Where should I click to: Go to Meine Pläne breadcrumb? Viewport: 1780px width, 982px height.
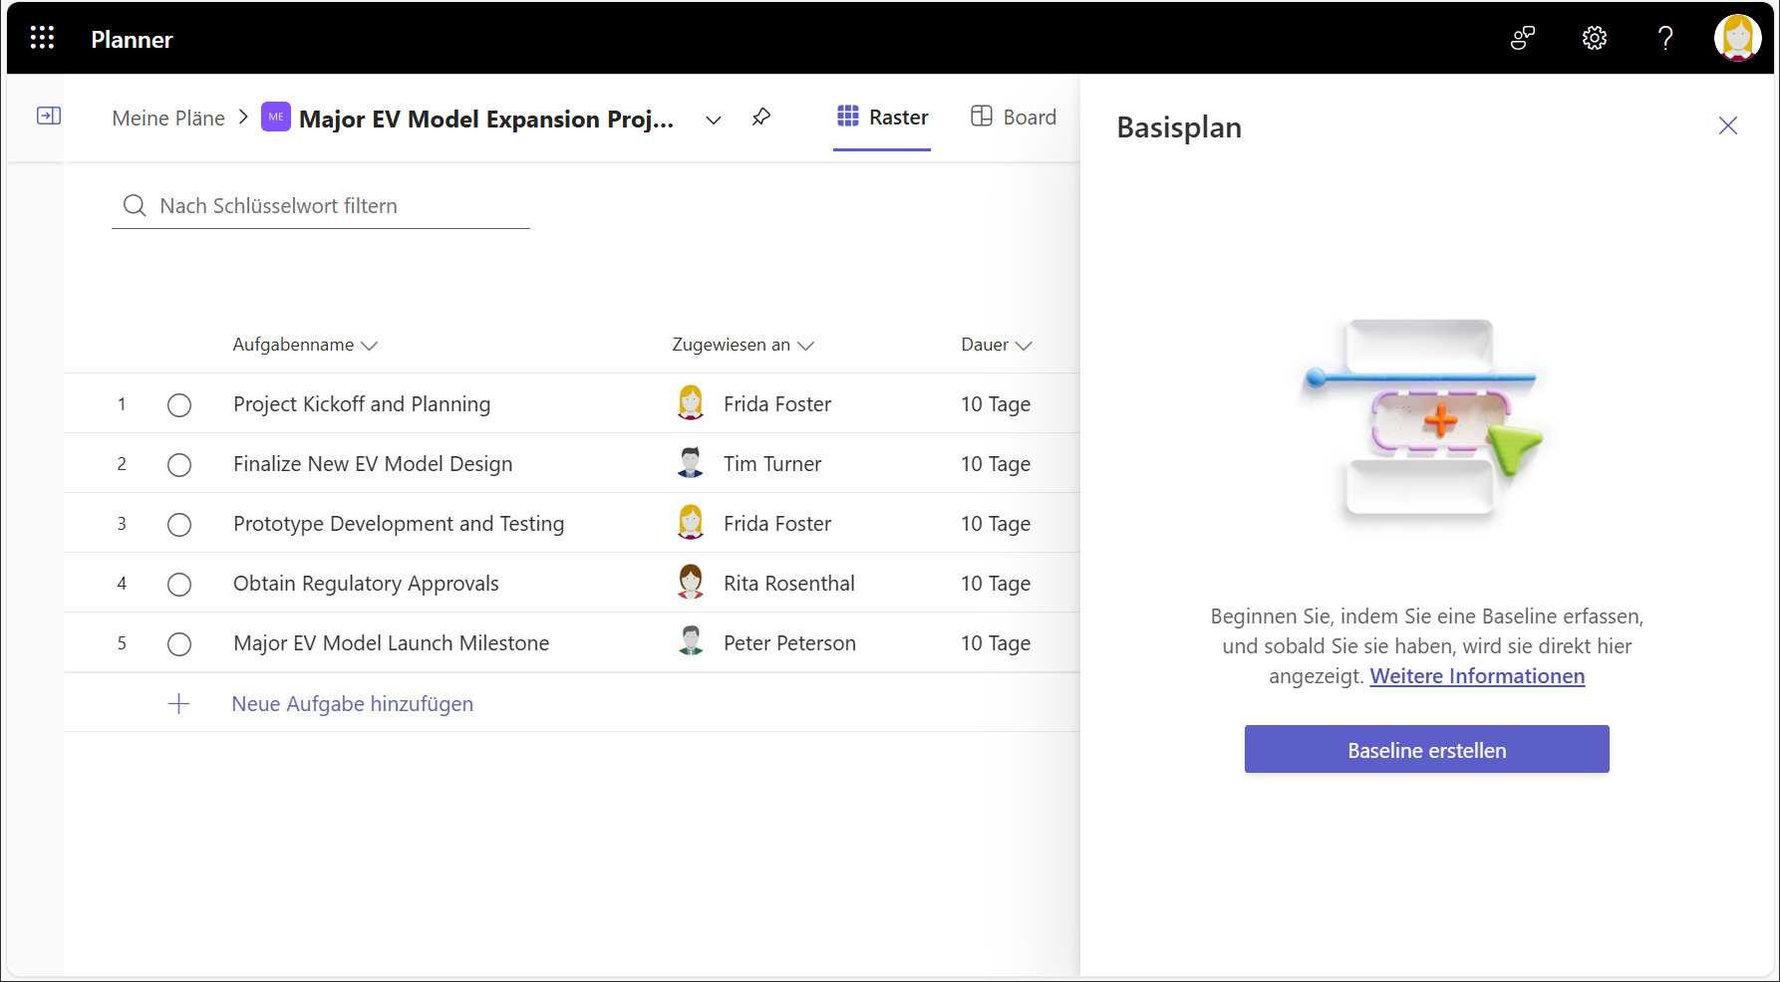tap(168, 119)
